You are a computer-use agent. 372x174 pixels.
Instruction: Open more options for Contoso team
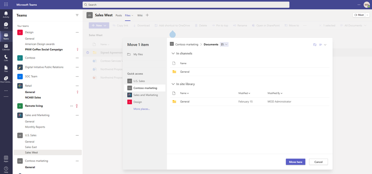coord(77,58)
